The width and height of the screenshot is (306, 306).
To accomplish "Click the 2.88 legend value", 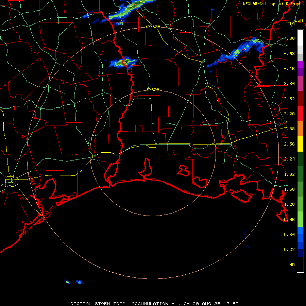I will tap(289, 129).
